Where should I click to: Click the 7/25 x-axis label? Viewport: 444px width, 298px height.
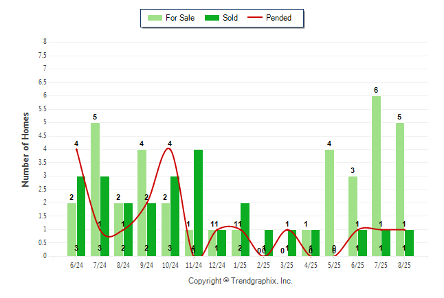381,265
